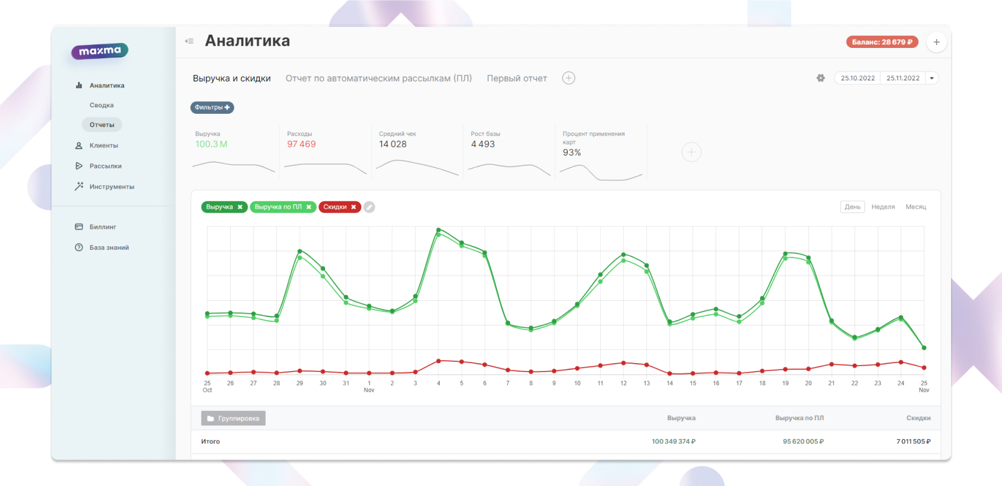Edit chart metrics with pencil icon
The height and width of the screenshot is (486, 1002).
click(x=369, y=207)
